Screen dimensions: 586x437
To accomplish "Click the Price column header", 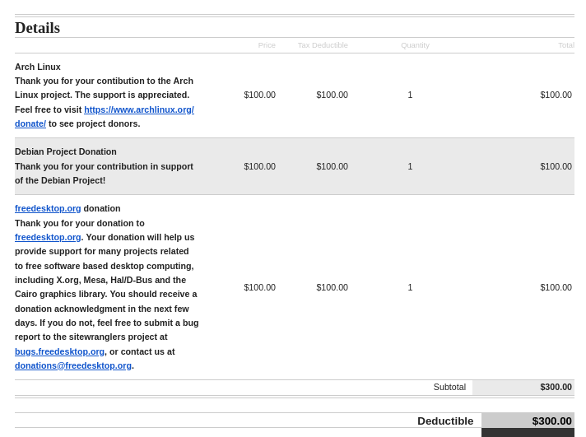I will (x=267, y=45).
